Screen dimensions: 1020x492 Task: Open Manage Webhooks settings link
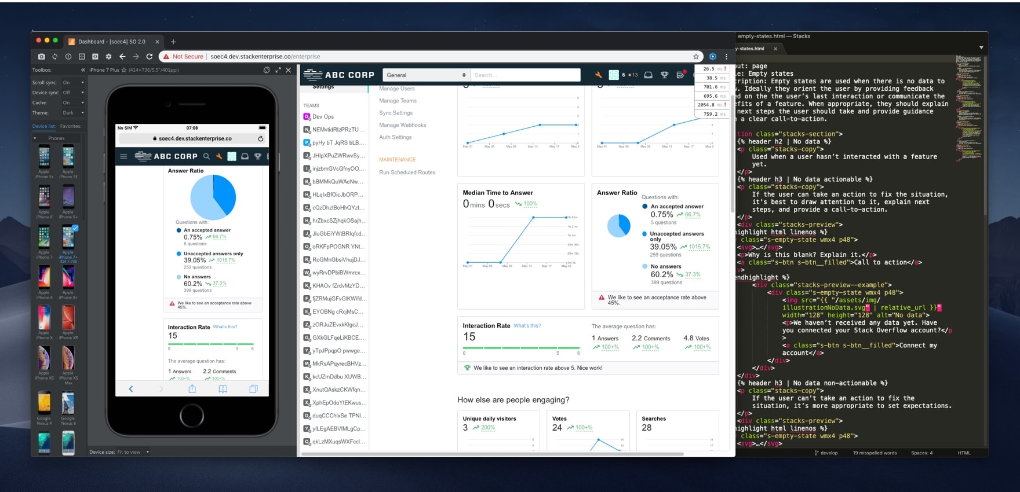[x=402, y=125]
